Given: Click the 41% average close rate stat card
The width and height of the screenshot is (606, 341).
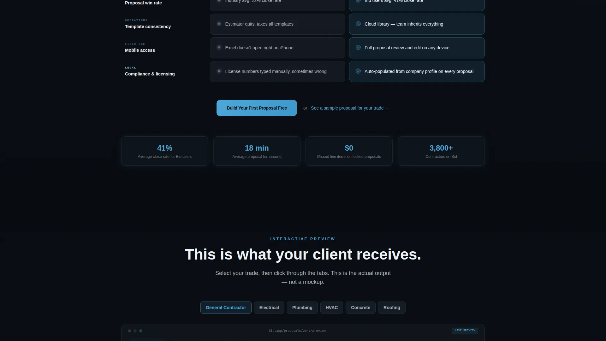Looking at the screenshot, I should point(165,151).
